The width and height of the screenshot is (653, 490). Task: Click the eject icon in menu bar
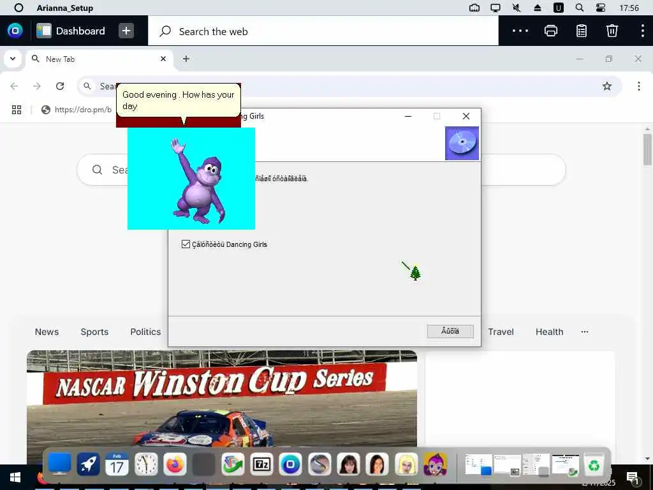click(x=537, y=8)
